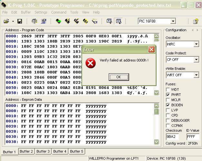Click the red error X icon
This screenshot has height=161, width=202.
(91, 63)
